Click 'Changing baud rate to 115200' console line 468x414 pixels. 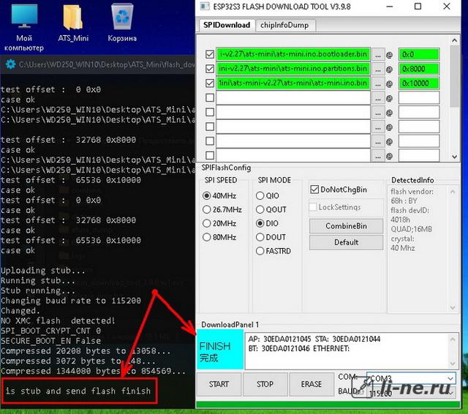tap(71, 301)
